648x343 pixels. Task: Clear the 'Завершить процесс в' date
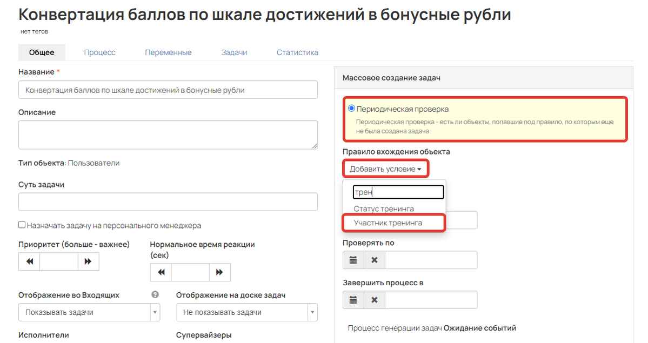coord(375,300)
